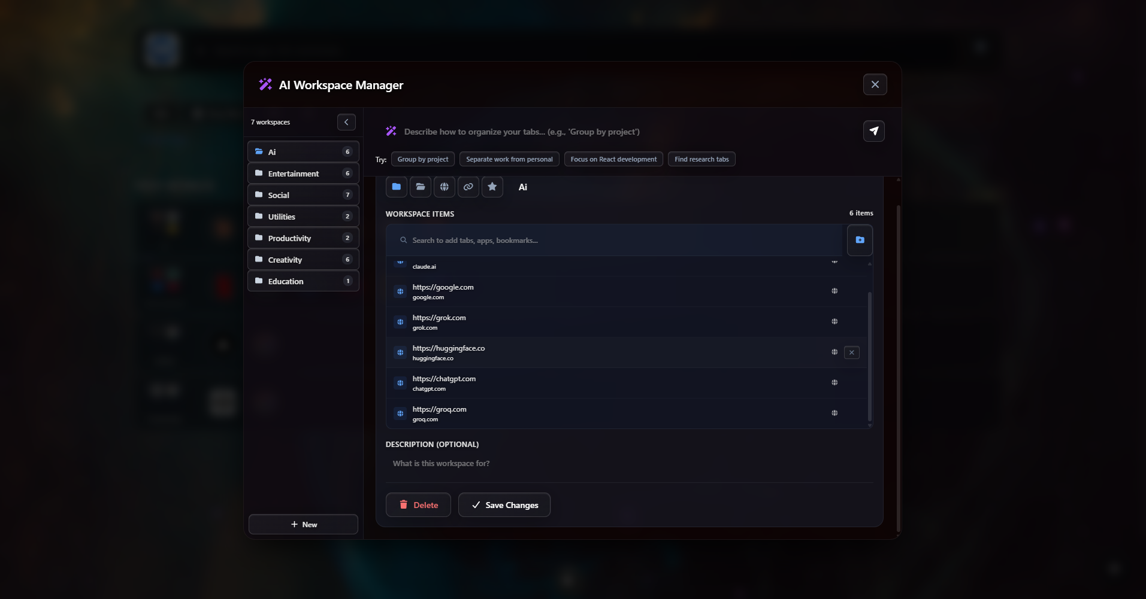Viewport: 1146px width, 599px height.
Task: Create a New workspace
Action: click(x=303, y=524)
